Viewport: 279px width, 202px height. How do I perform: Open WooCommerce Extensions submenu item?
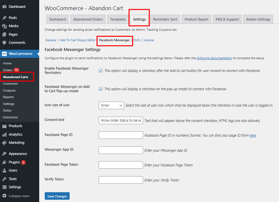[x=10, y=117]
